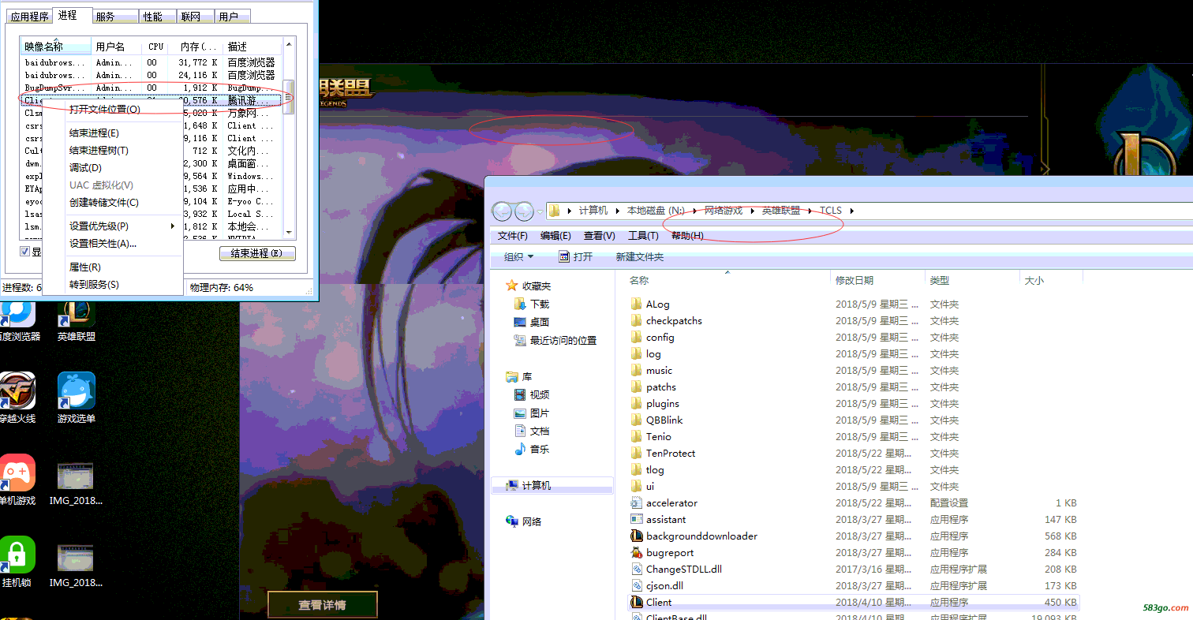Click 查看详情 button in game client

point(322,605)
